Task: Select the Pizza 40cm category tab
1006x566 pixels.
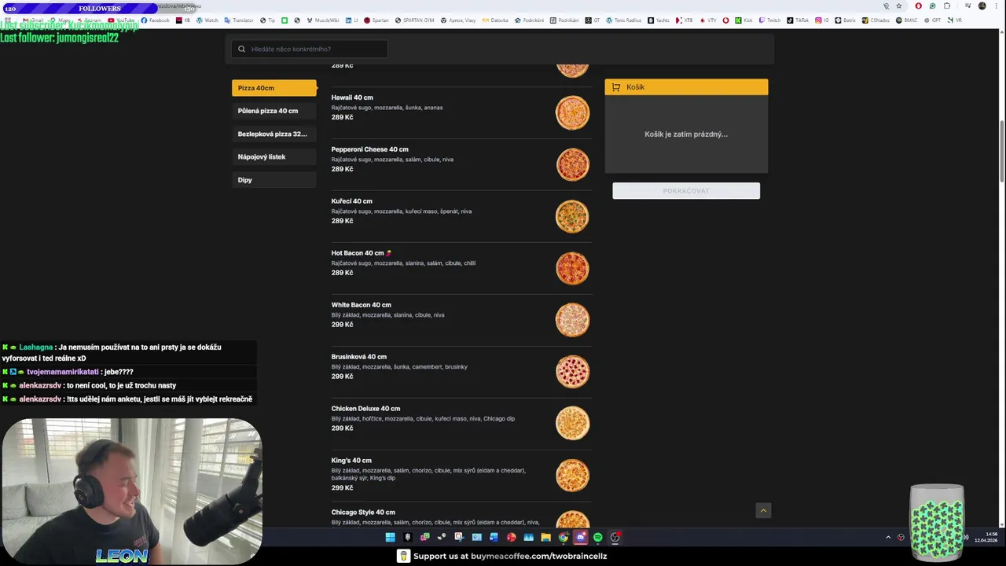Action: pos(274,88)
